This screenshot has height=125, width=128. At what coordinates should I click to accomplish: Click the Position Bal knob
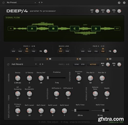(x=79, y=78)
